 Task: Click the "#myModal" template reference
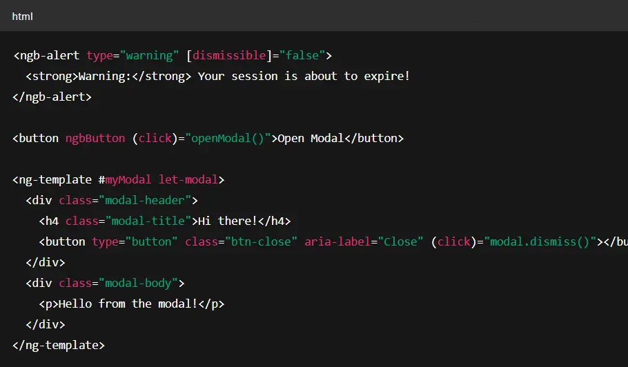(125, 179)
